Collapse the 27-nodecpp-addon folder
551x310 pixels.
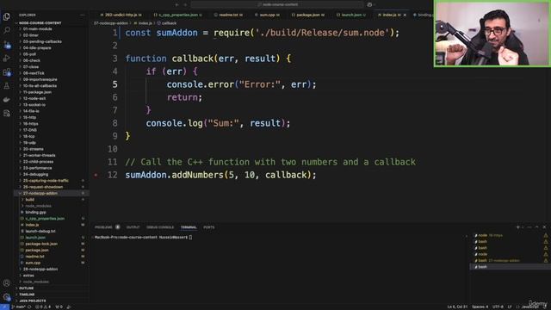pyautogui.click(x=40, y=193)
